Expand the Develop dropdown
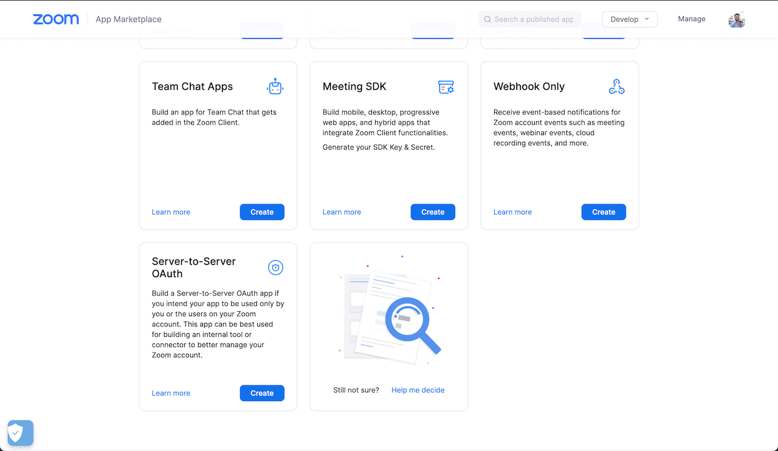 tap(630, 19)
